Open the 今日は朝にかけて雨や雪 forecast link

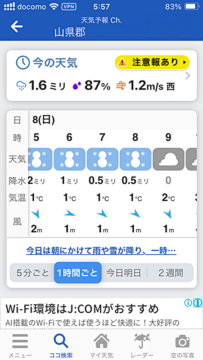(x=101, y=251)
